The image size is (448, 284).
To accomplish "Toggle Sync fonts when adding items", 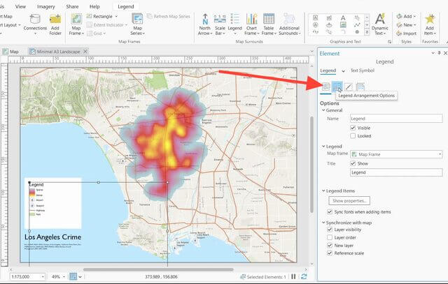I will 330,211.
